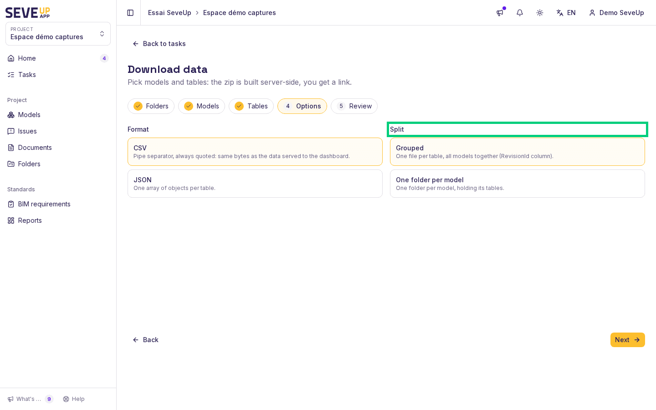656x410 pixels.
Task: Jump to the Models step
Action: click(x=201, y=106)
